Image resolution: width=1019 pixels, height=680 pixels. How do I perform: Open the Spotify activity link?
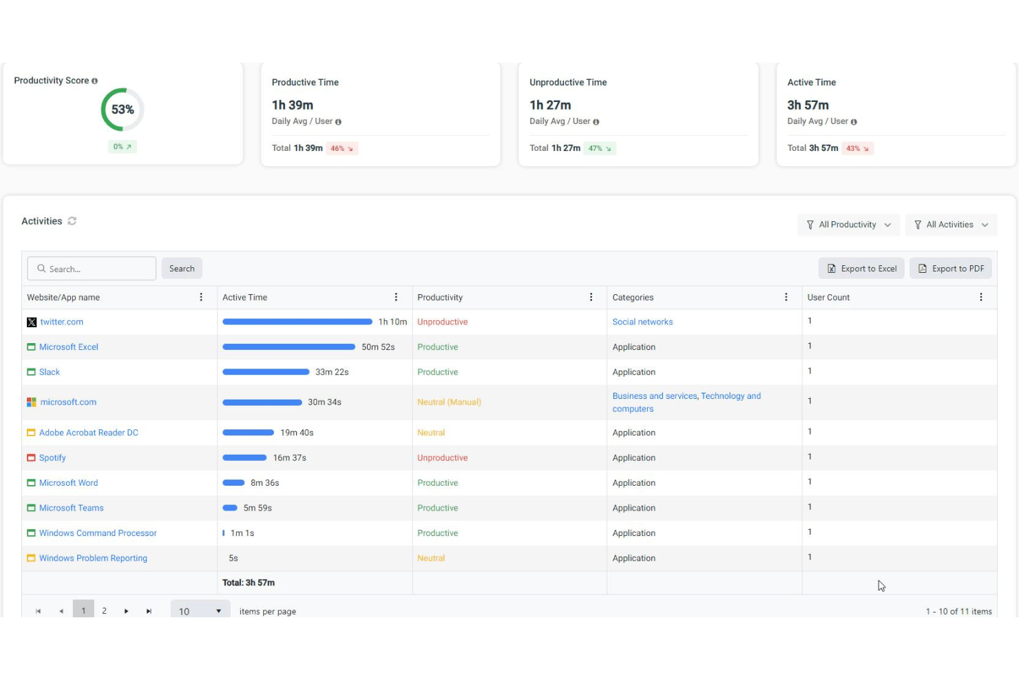pyautogui.click(x=52, y=458)
